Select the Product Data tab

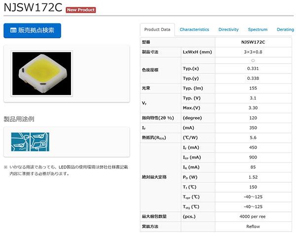(157, 30)
